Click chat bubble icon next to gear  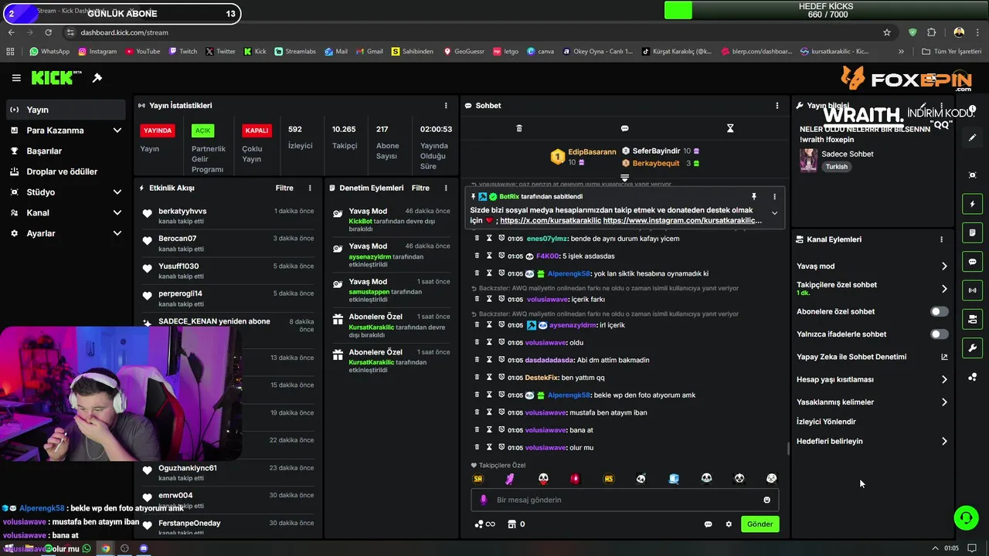point(708,524)
